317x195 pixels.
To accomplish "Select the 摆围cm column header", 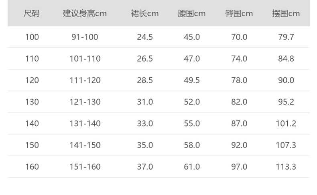I will tap(286, 13).
